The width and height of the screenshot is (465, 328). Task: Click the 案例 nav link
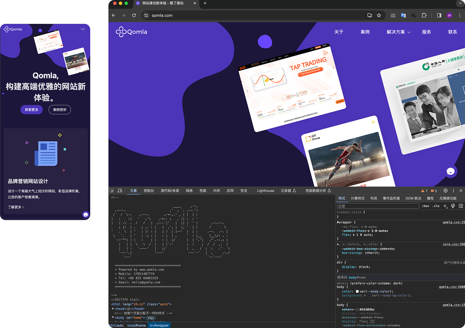(365, 32)
